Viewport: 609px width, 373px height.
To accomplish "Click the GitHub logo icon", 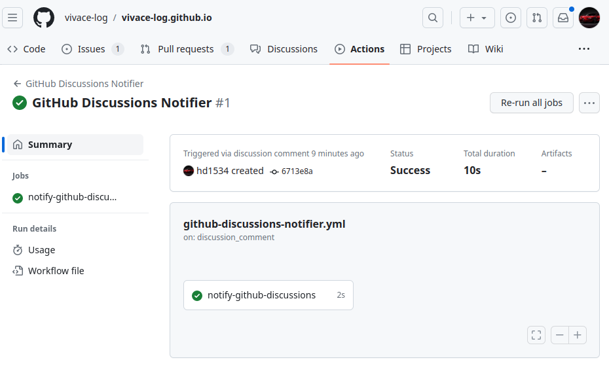I will [x=43, y=18].
